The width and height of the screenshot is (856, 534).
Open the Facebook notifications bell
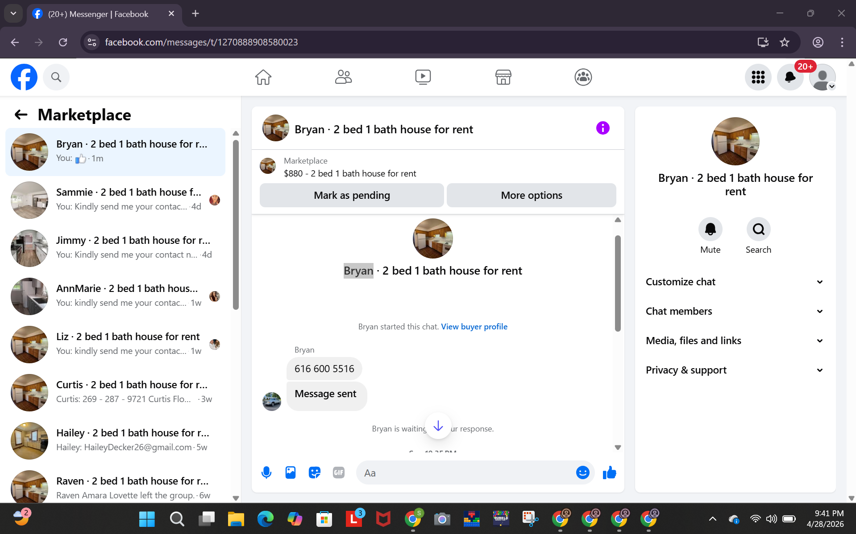(790, 77)
